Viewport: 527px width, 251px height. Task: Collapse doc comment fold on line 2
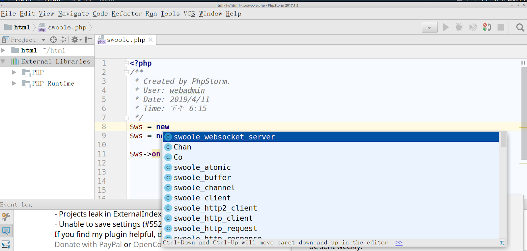(126, 72)
